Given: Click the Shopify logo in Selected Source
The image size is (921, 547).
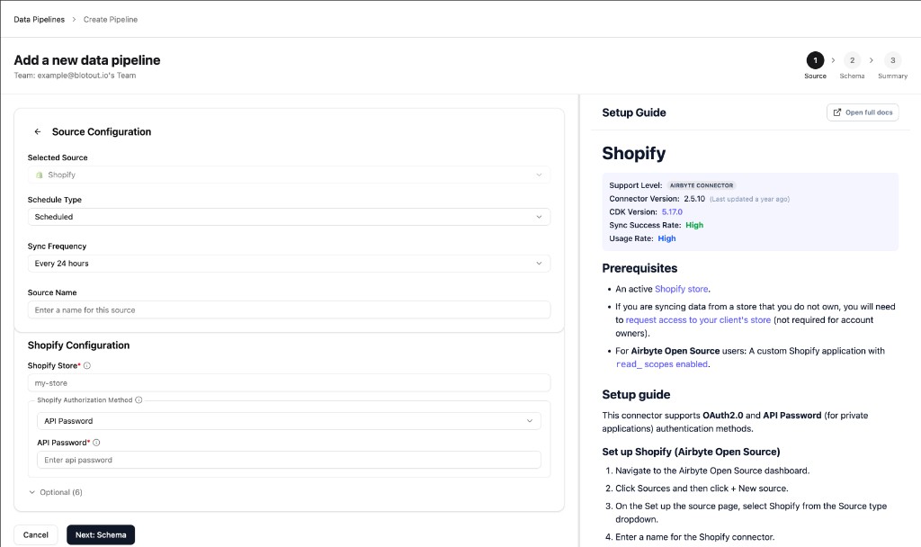Looking at the screenshot, I should click(x=40, y=175).
